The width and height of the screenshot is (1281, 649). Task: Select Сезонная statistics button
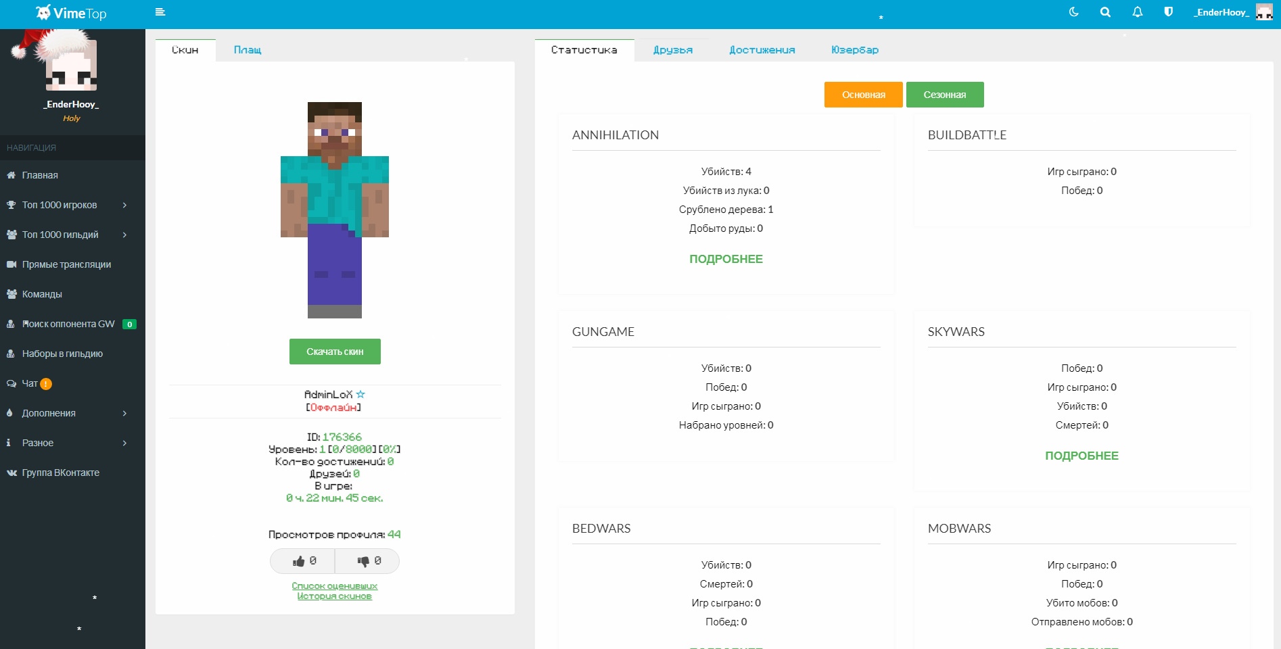[x=945, y=95]
